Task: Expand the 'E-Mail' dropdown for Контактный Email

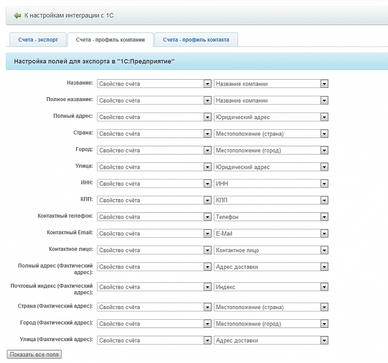Action: click(x=271, y=234)
